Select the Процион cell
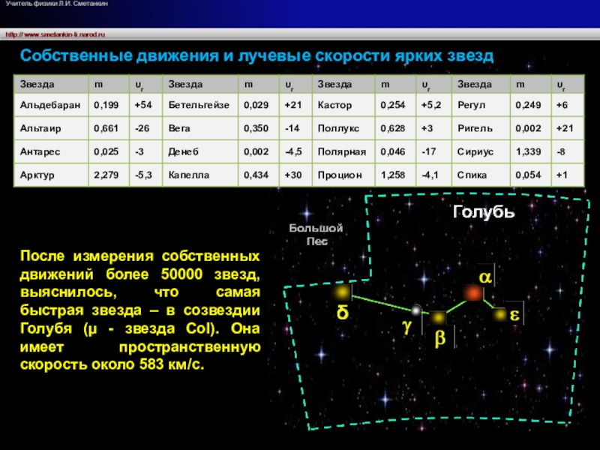This screenshot has height=450, width=600. [x=343, y=175]
